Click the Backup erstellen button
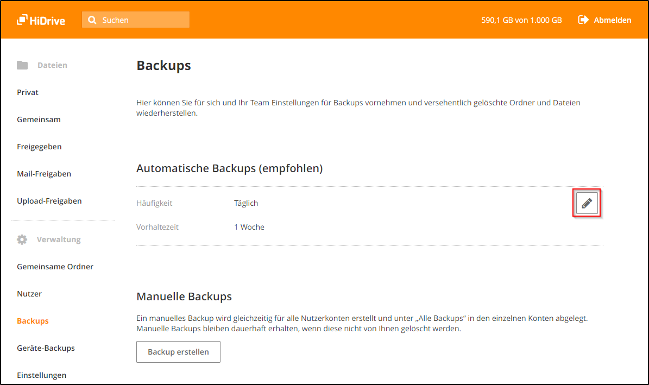Image resolution: width=649 pixels, height=385 pixels. point(178,352)
